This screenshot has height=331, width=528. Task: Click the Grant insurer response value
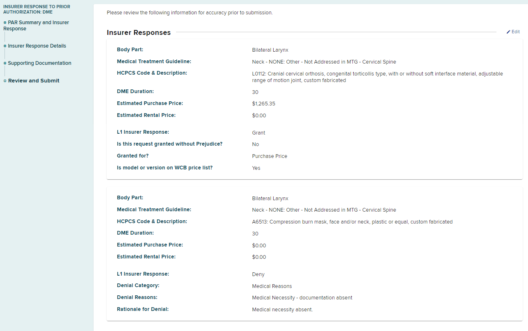[x=258, y=133]
